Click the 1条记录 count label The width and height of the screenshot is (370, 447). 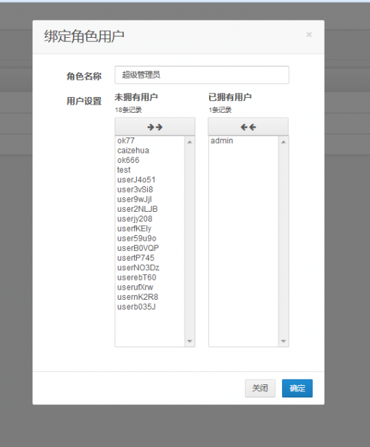[x=220, y=110]
